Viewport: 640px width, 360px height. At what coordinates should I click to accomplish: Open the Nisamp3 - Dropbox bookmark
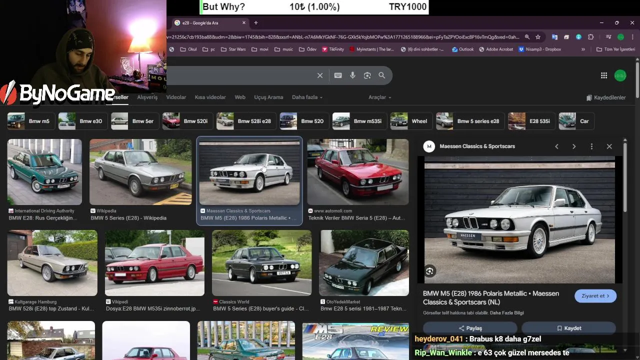[x=539, y=49]
